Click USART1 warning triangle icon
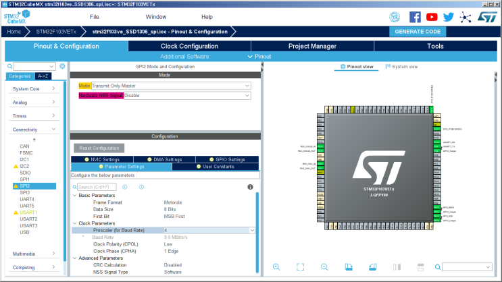This screenshot has height=282, width=502. [x=16, y=213]
